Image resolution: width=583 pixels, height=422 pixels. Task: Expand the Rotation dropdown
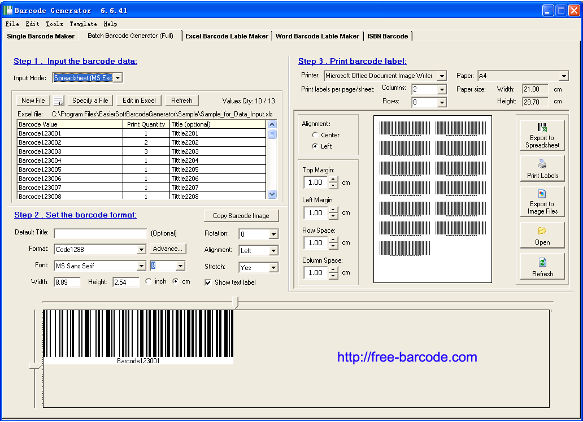[x=273, y=234]
